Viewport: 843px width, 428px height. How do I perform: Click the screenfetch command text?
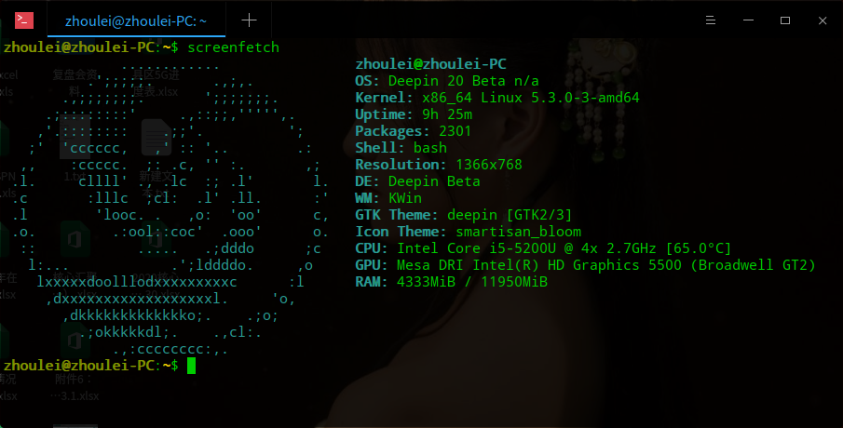(x=233, y=47)
